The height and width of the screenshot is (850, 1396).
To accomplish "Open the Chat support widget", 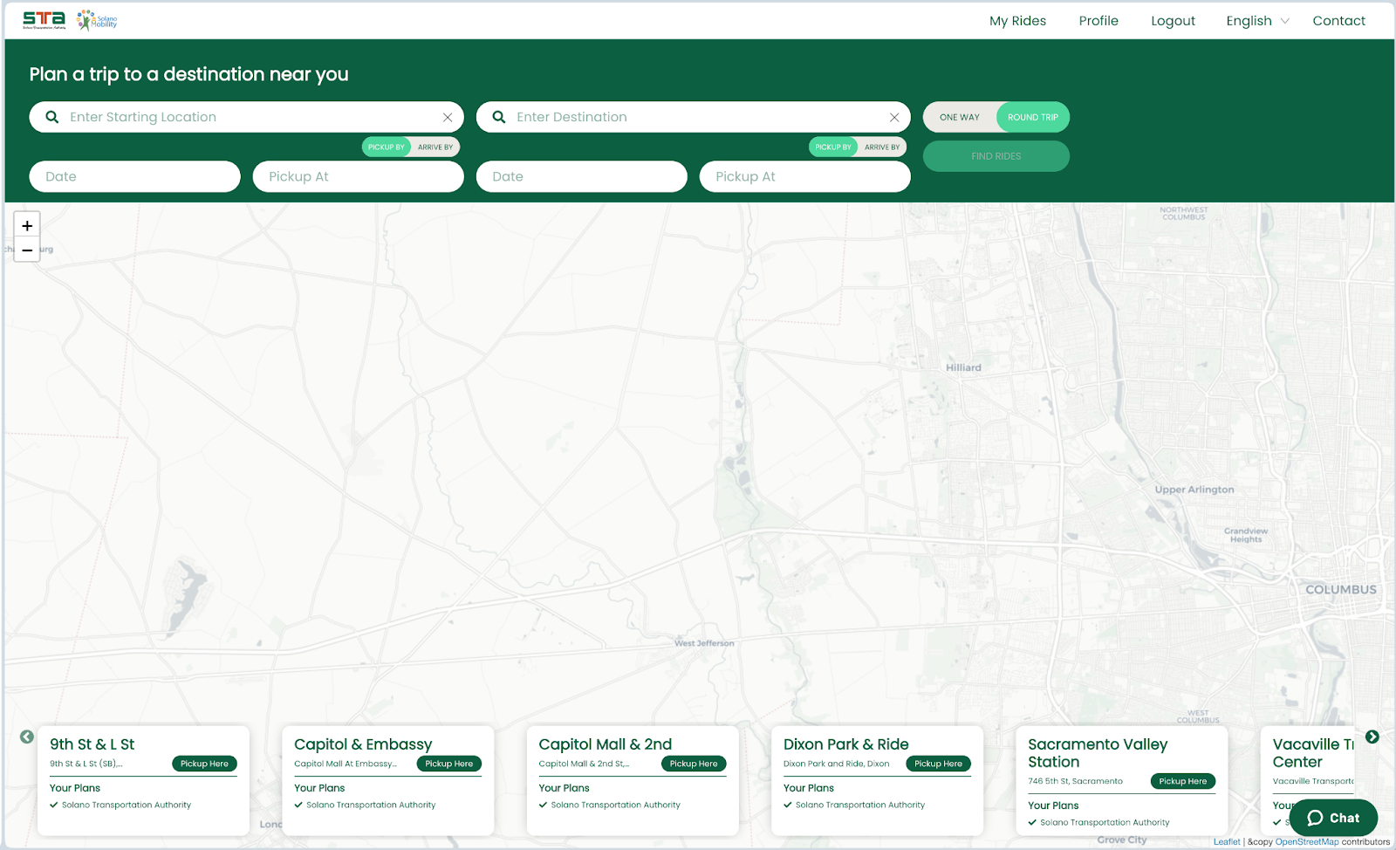I will click(1333, 818).
